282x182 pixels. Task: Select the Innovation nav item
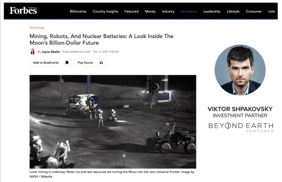point(189,11)
